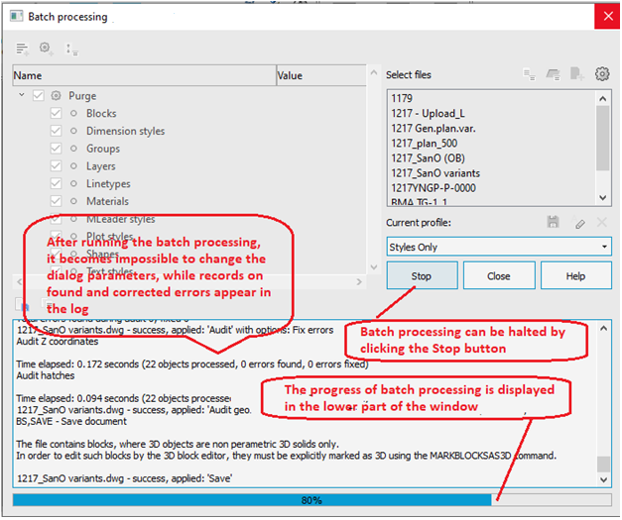Viewport: 622px width, 520px height.
Task: Click the third icon in the top-left toolbar
Action: [70, 48]
